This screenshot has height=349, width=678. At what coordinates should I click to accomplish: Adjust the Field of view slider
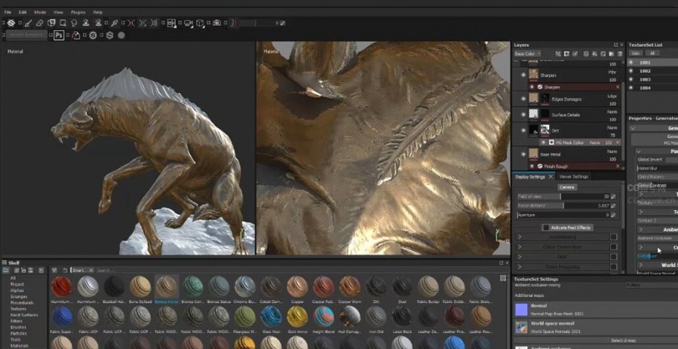563,197
